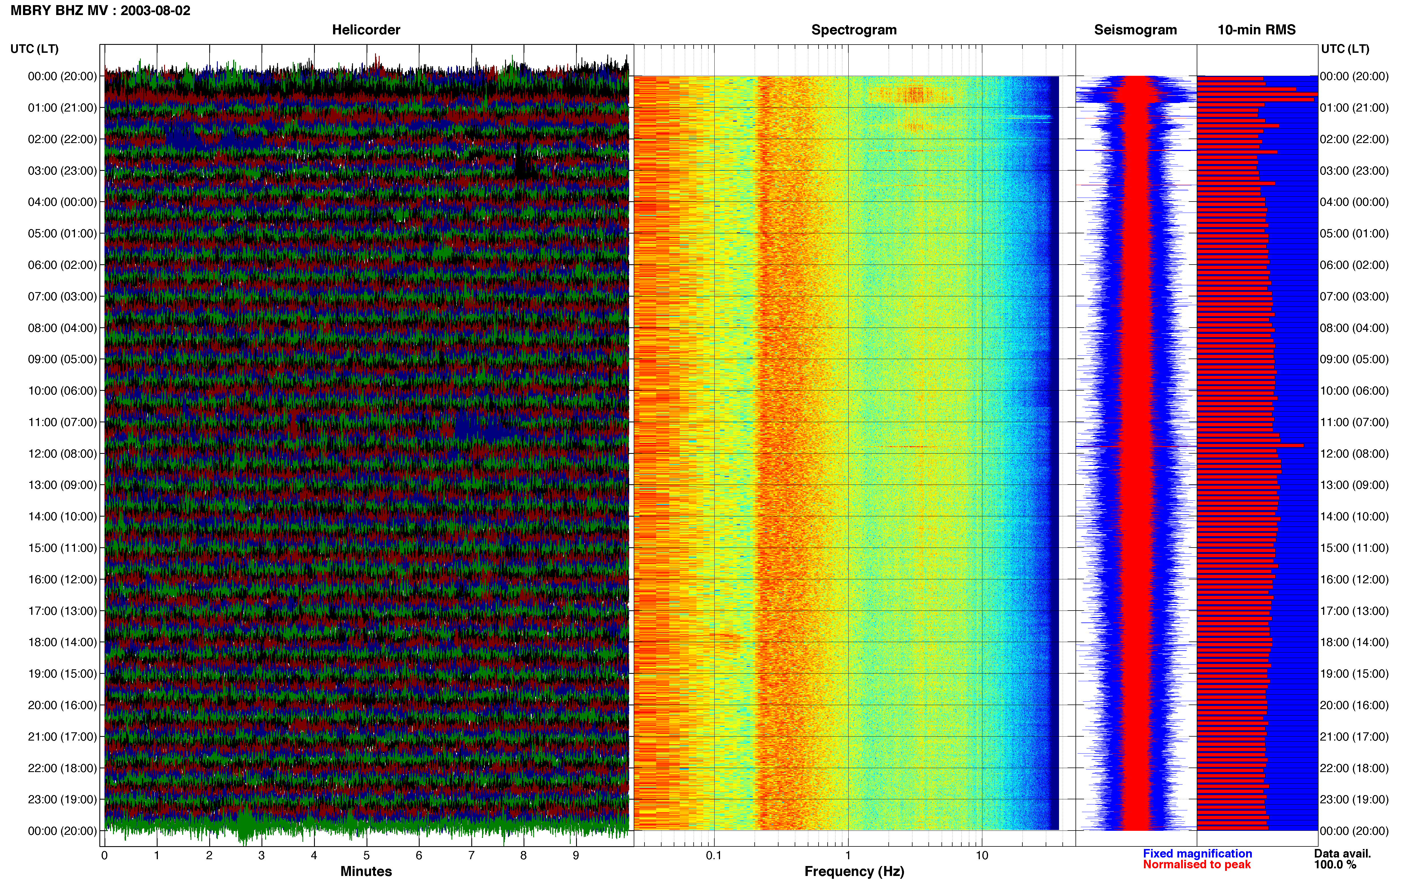Click the 1 Hz frequency axis tick label
This screenshot has width=1425, height=891.
pyautogui.click(x=848, y=855)
